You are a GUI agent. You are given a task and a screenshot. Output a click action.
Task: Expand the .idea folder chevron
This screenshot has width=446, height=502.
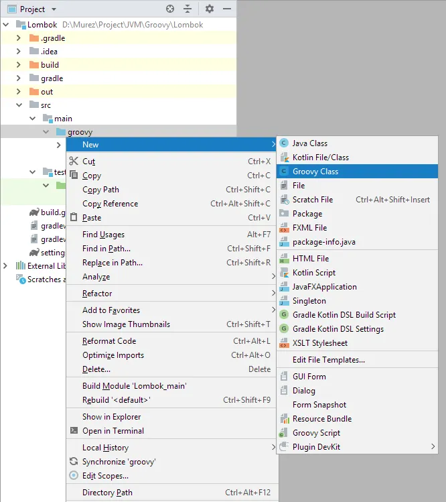pyautogui.click(x=19, y=51)
